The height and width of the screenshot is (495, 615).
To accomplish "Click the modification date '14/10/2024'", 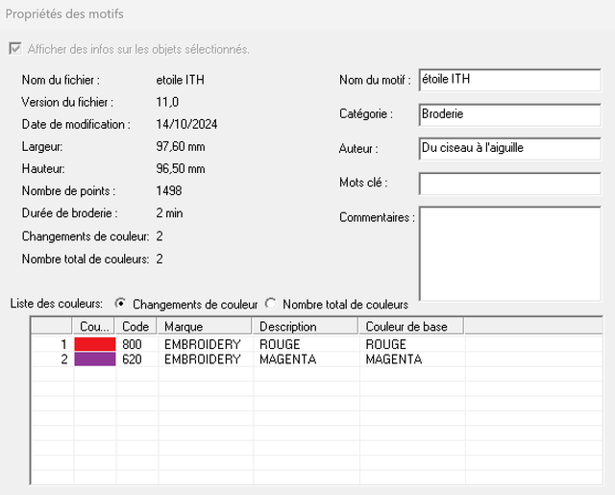I will (186, 124).
